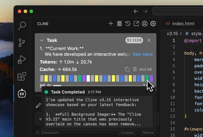Go forward with the right arrow
This screenshot has width=203, height=137.
[x=145, y=11]
